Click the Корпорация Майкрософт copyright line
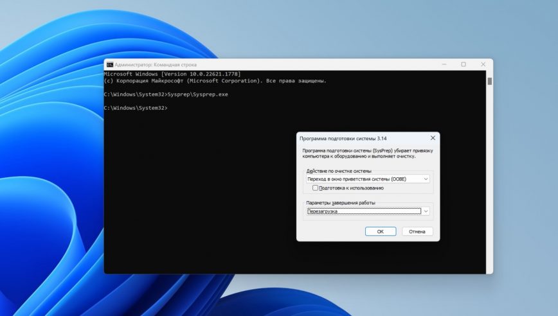The image size is (558, 316). click(x=215, y=81)
